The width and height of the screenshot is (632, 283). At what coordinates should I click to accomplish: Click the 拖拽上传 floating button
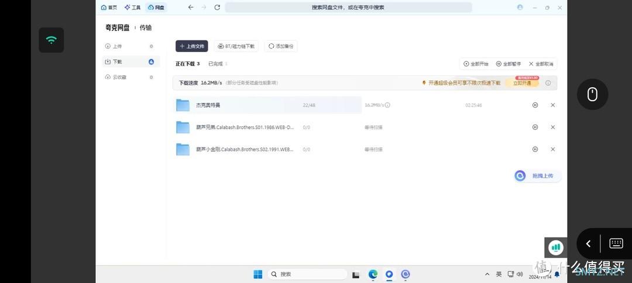click(x=538, y=176)
